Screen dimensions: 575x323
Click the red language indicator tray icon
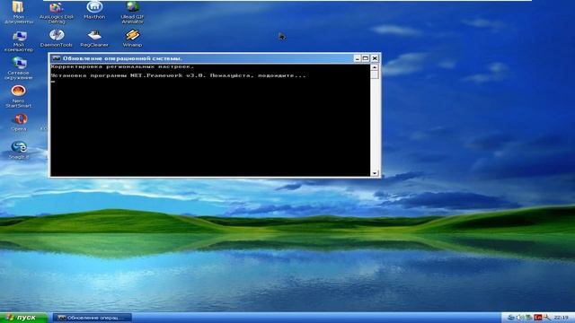tap(538, 317)
